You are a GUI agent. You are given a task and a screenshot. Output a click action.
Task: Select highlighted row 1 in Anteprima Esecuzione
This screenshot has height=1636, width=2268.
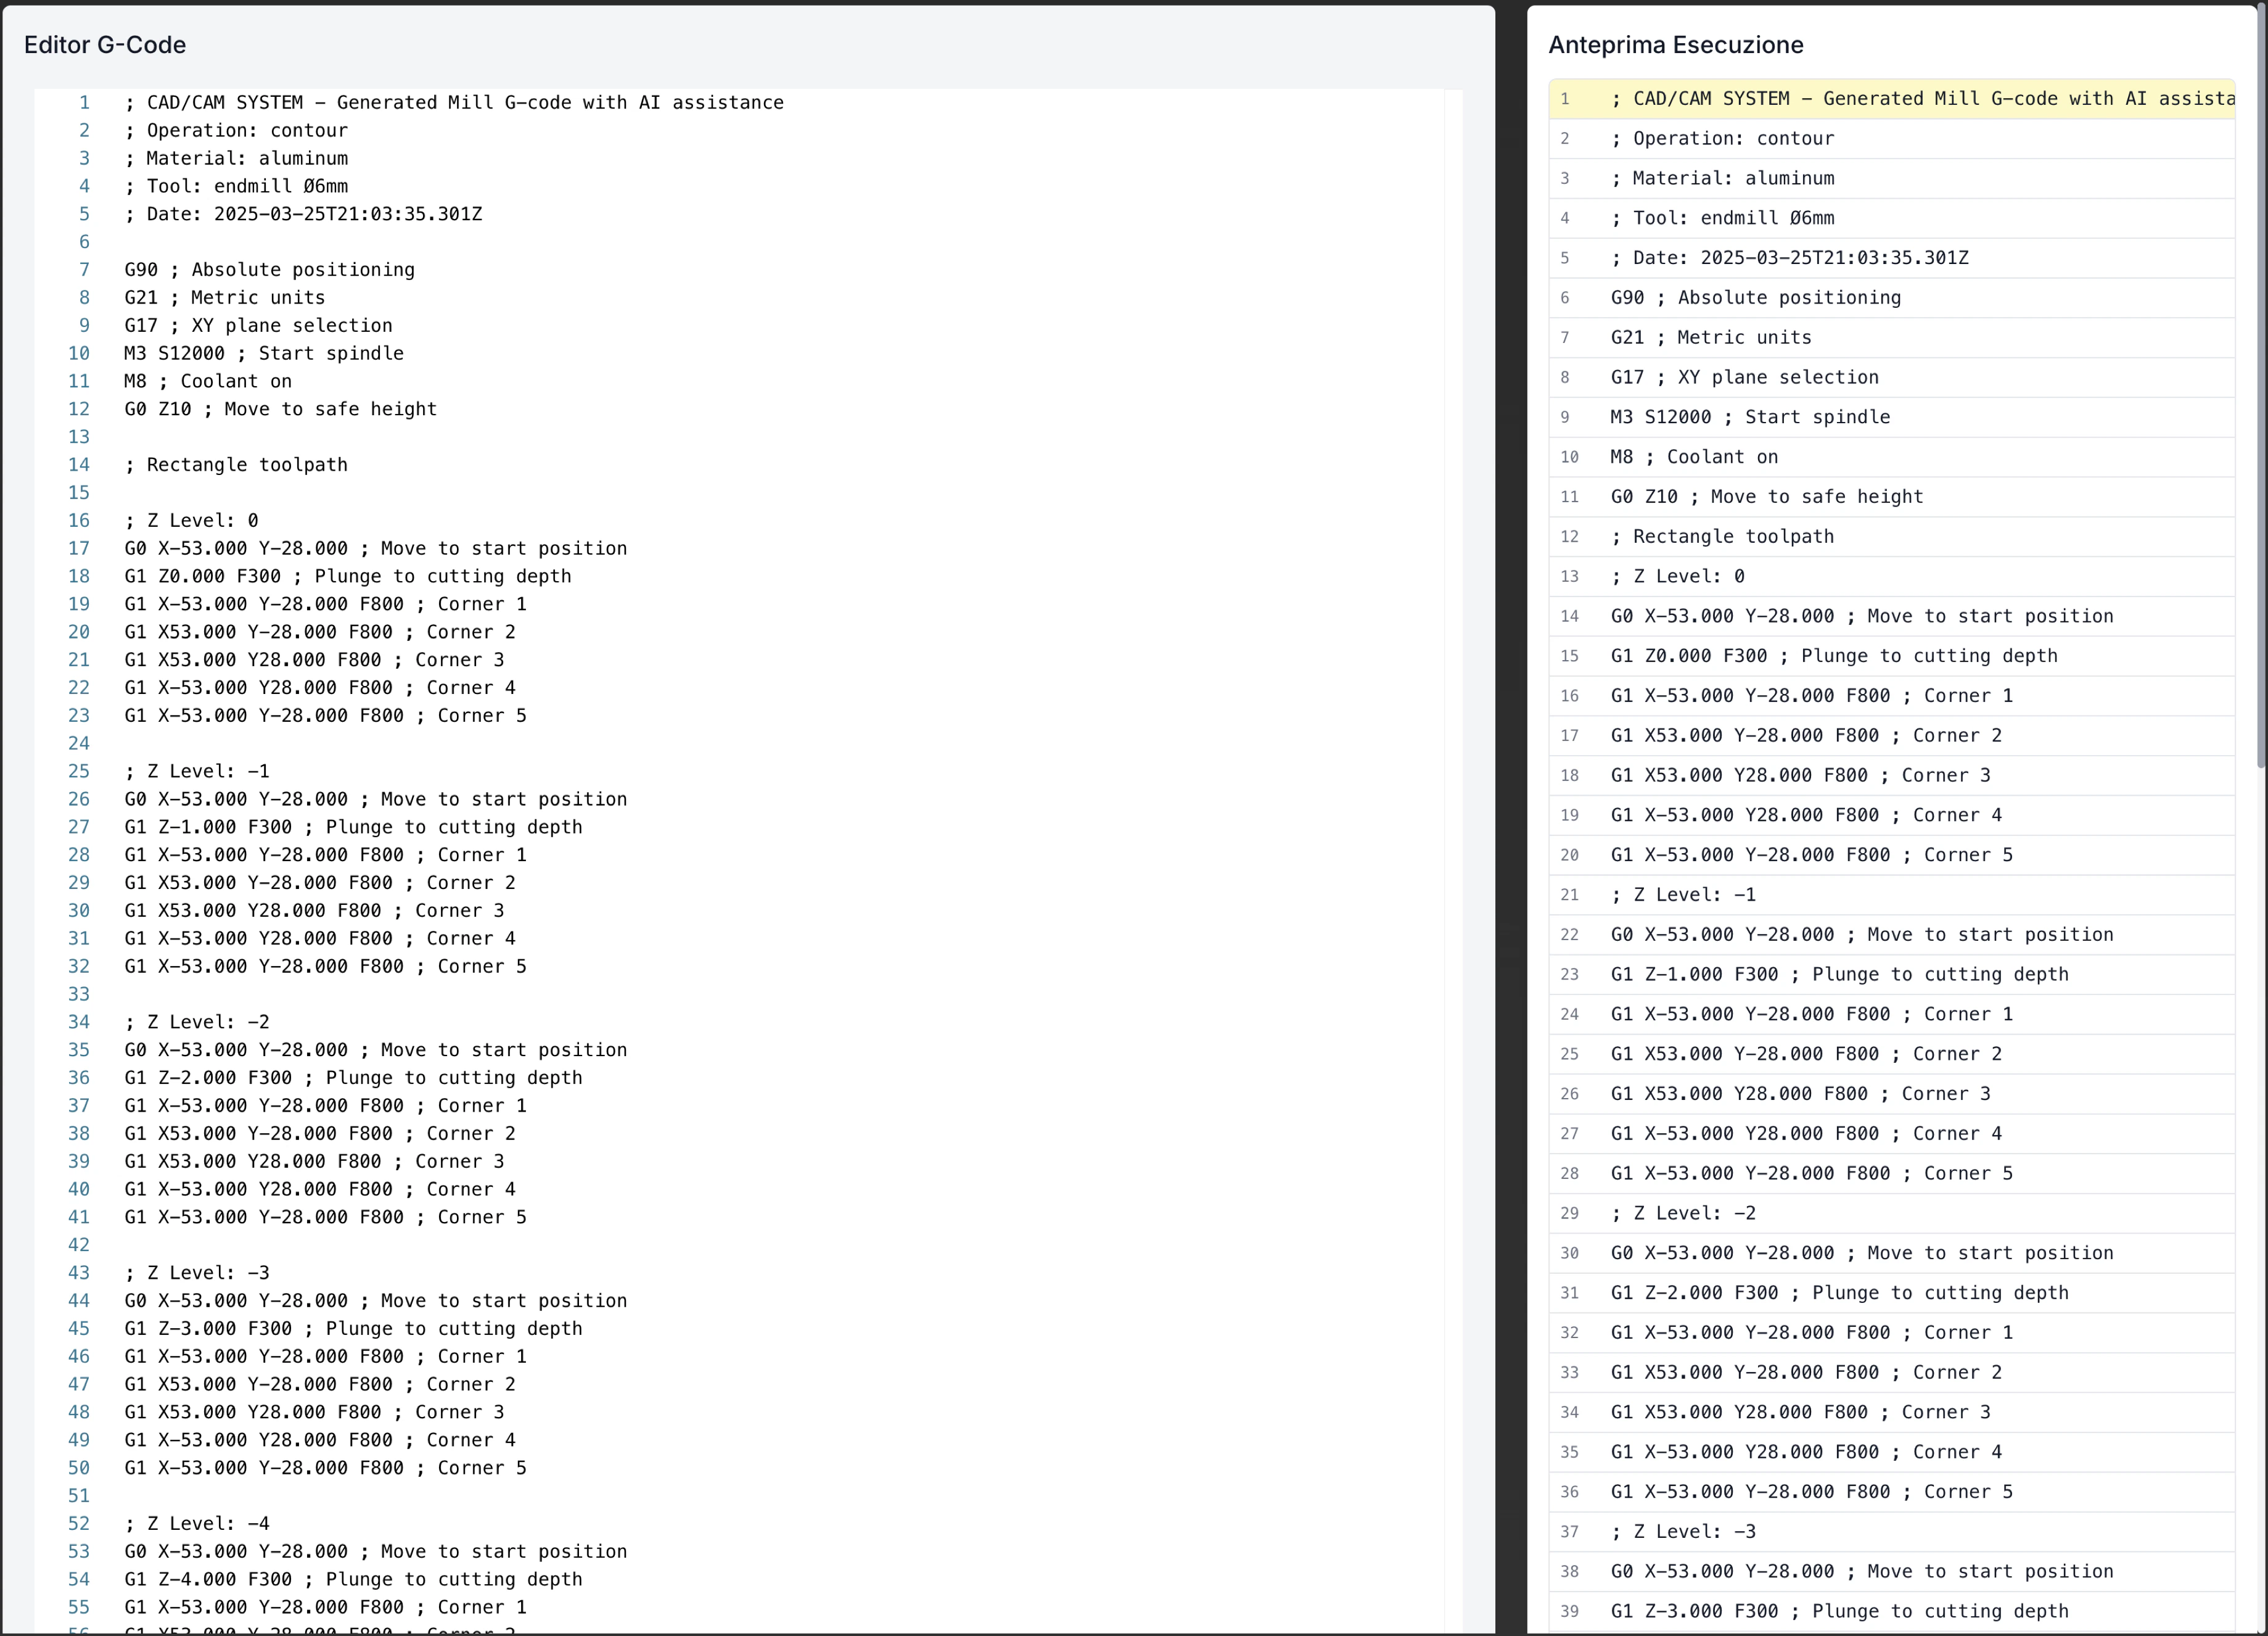[x=1891, y=99]
